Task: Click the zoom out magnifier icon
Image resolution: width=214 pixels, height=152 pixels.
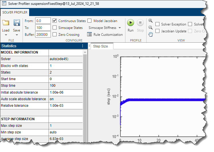Action: click(151, 27)
